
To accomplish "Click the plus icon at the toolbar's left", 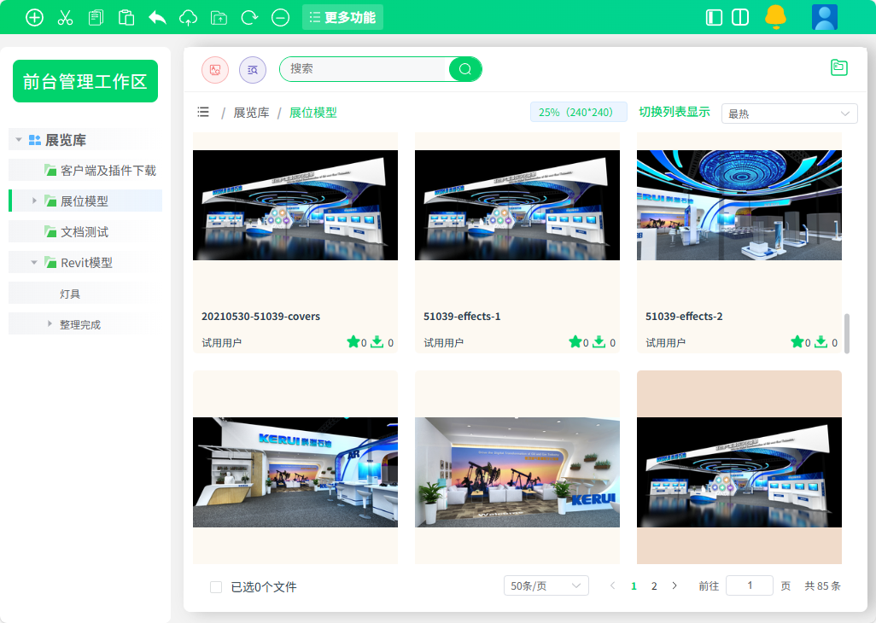I will tap(34, 16).
